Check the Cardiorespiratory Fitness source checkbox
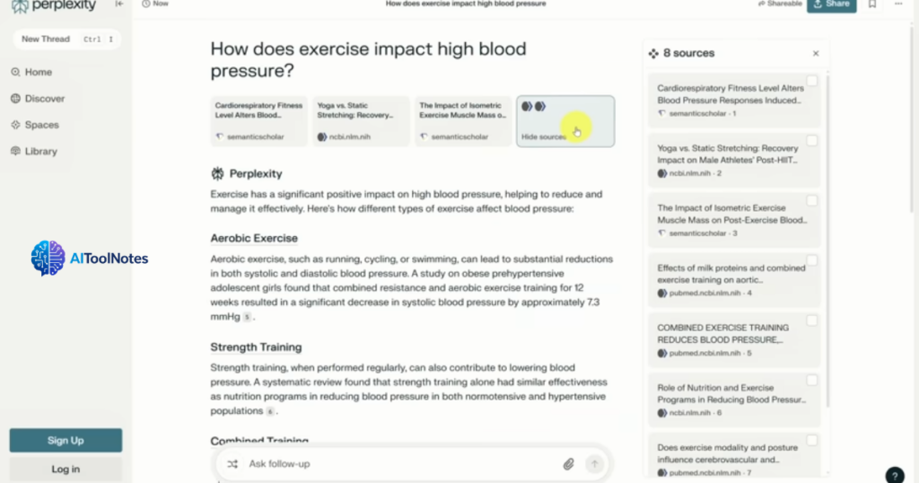 coord(811,82)
